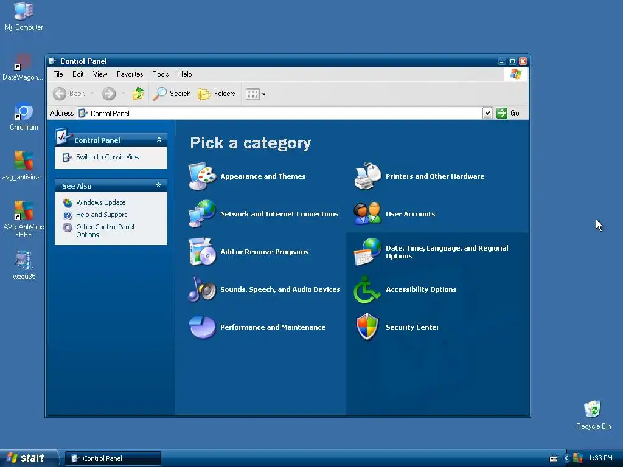Collapse the See Also sidebar section
Viewport: 623px width, 467px height.
(x=159, y=185)
